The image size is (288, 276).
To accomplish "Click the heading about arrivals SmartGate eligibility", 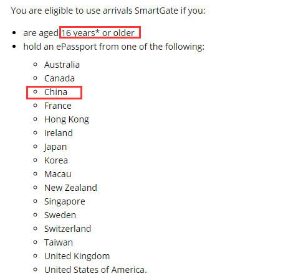I will [108, 11].
